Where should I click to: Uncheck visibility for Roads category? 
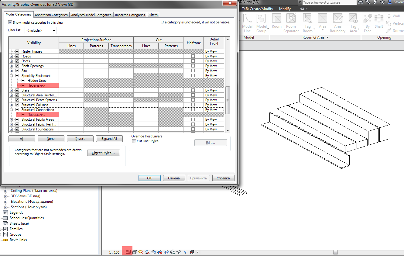pyautogui.click(x=17, y=56)
